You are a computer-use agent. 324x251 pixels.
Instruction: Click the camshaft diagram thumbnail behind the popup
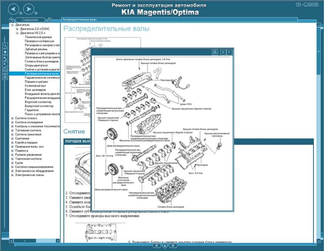point(78,80)
